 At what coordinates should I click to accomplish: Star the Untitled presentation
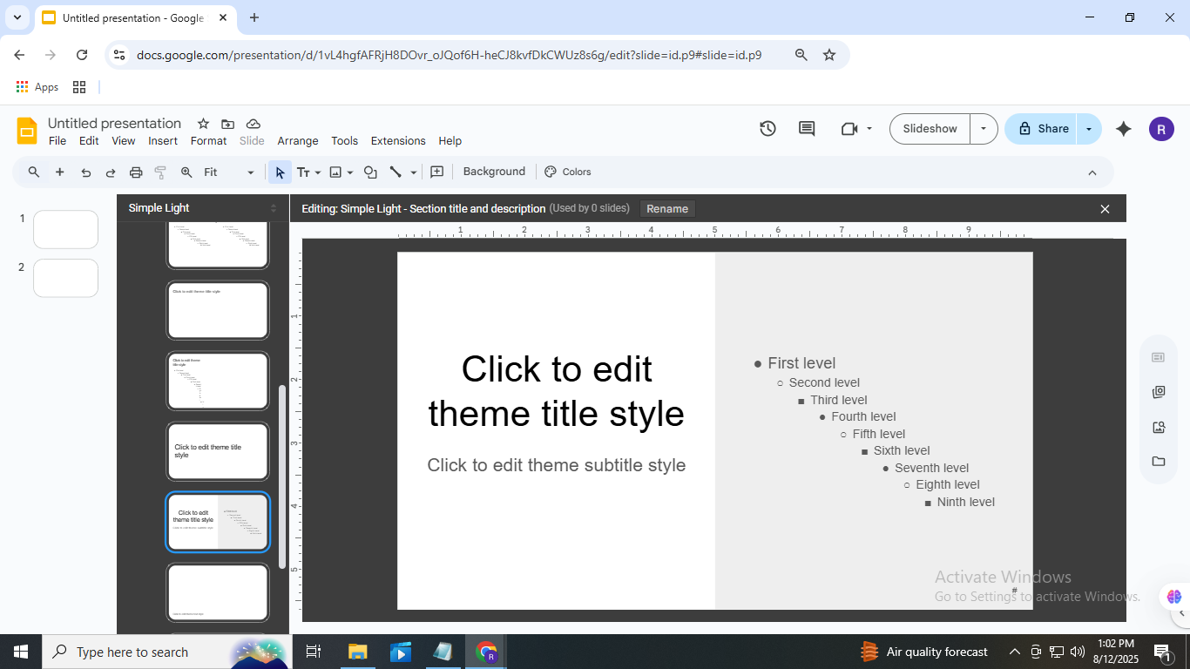pos(203,124)
